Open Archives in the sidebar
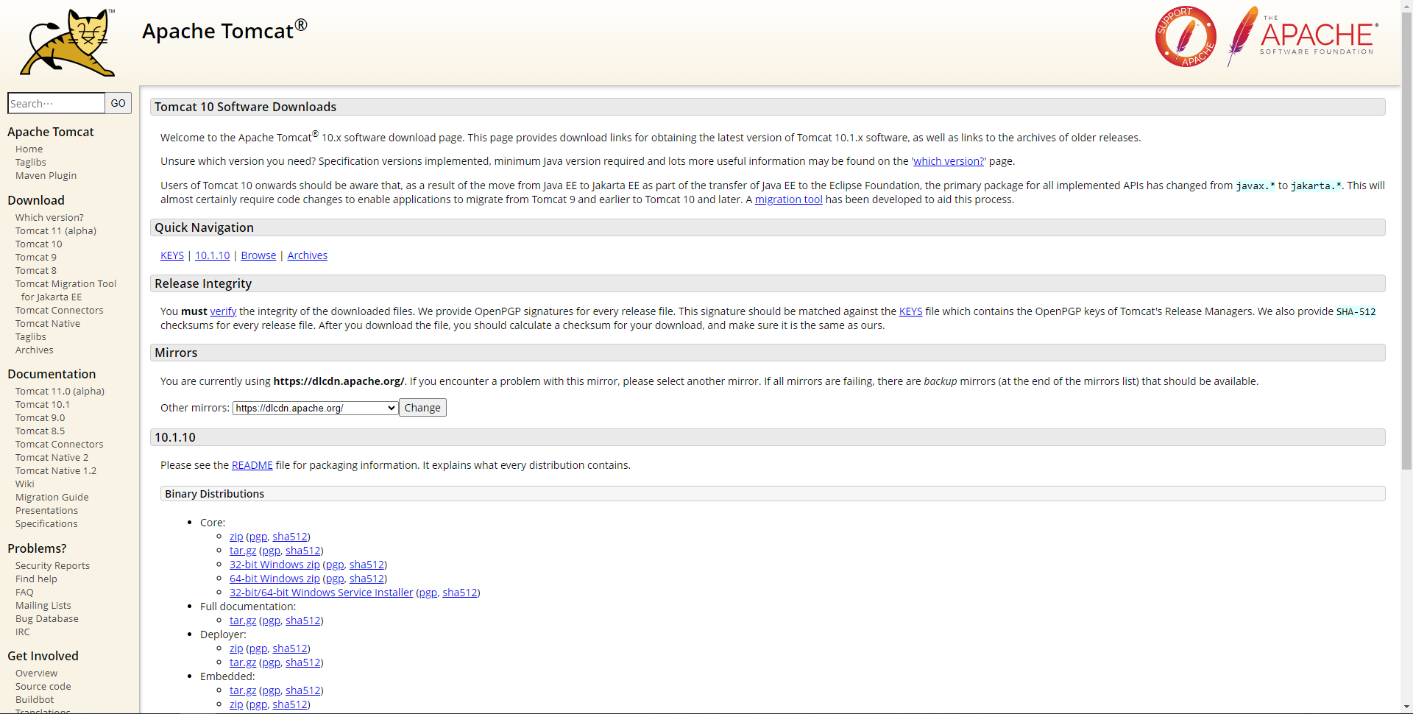Viewport: 1413px width, 714px height. [x=35, y=350]
